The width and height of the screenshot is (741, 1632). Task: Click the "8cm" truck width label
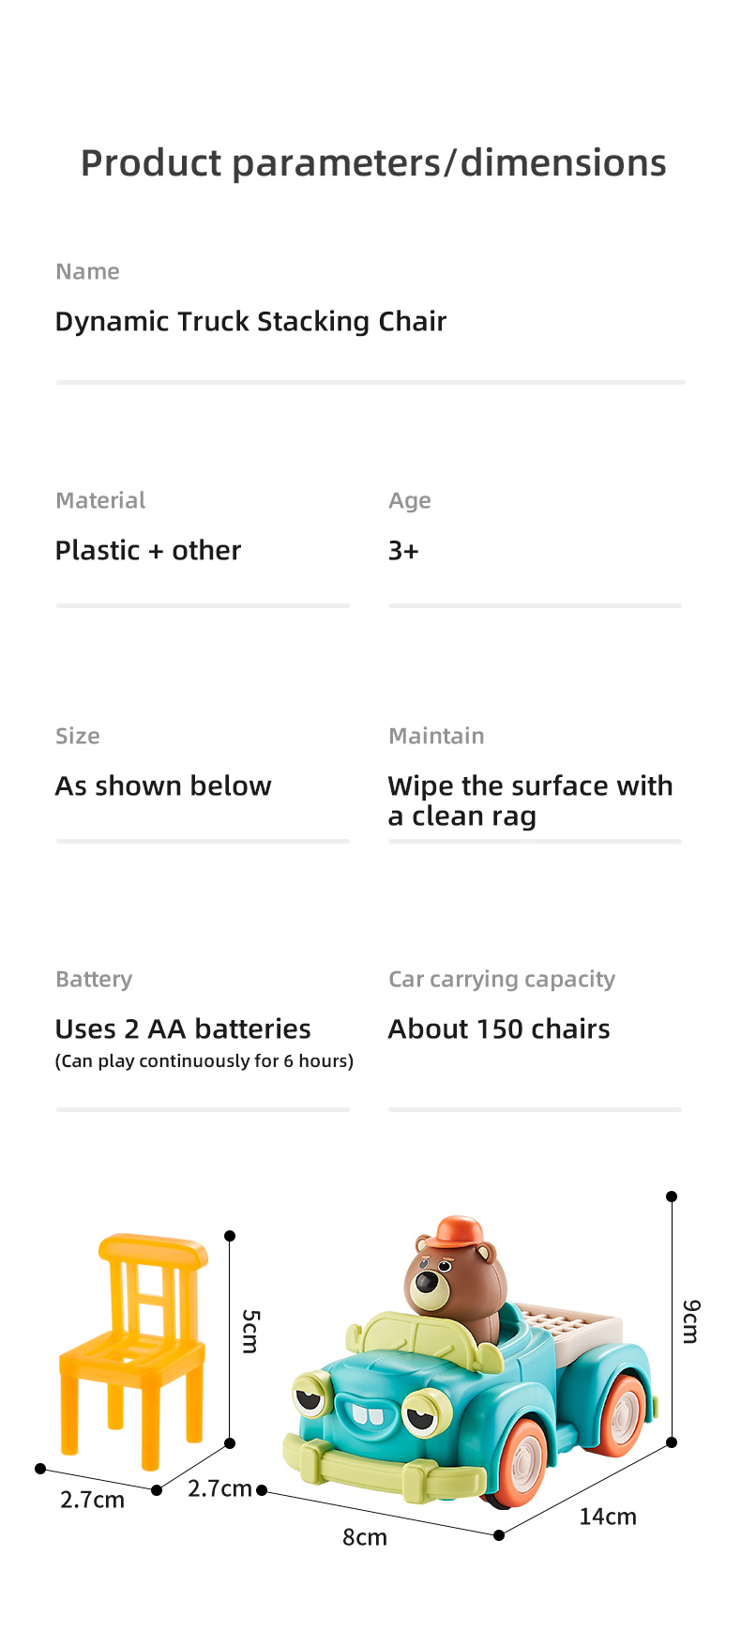(x=365, y=1537)
